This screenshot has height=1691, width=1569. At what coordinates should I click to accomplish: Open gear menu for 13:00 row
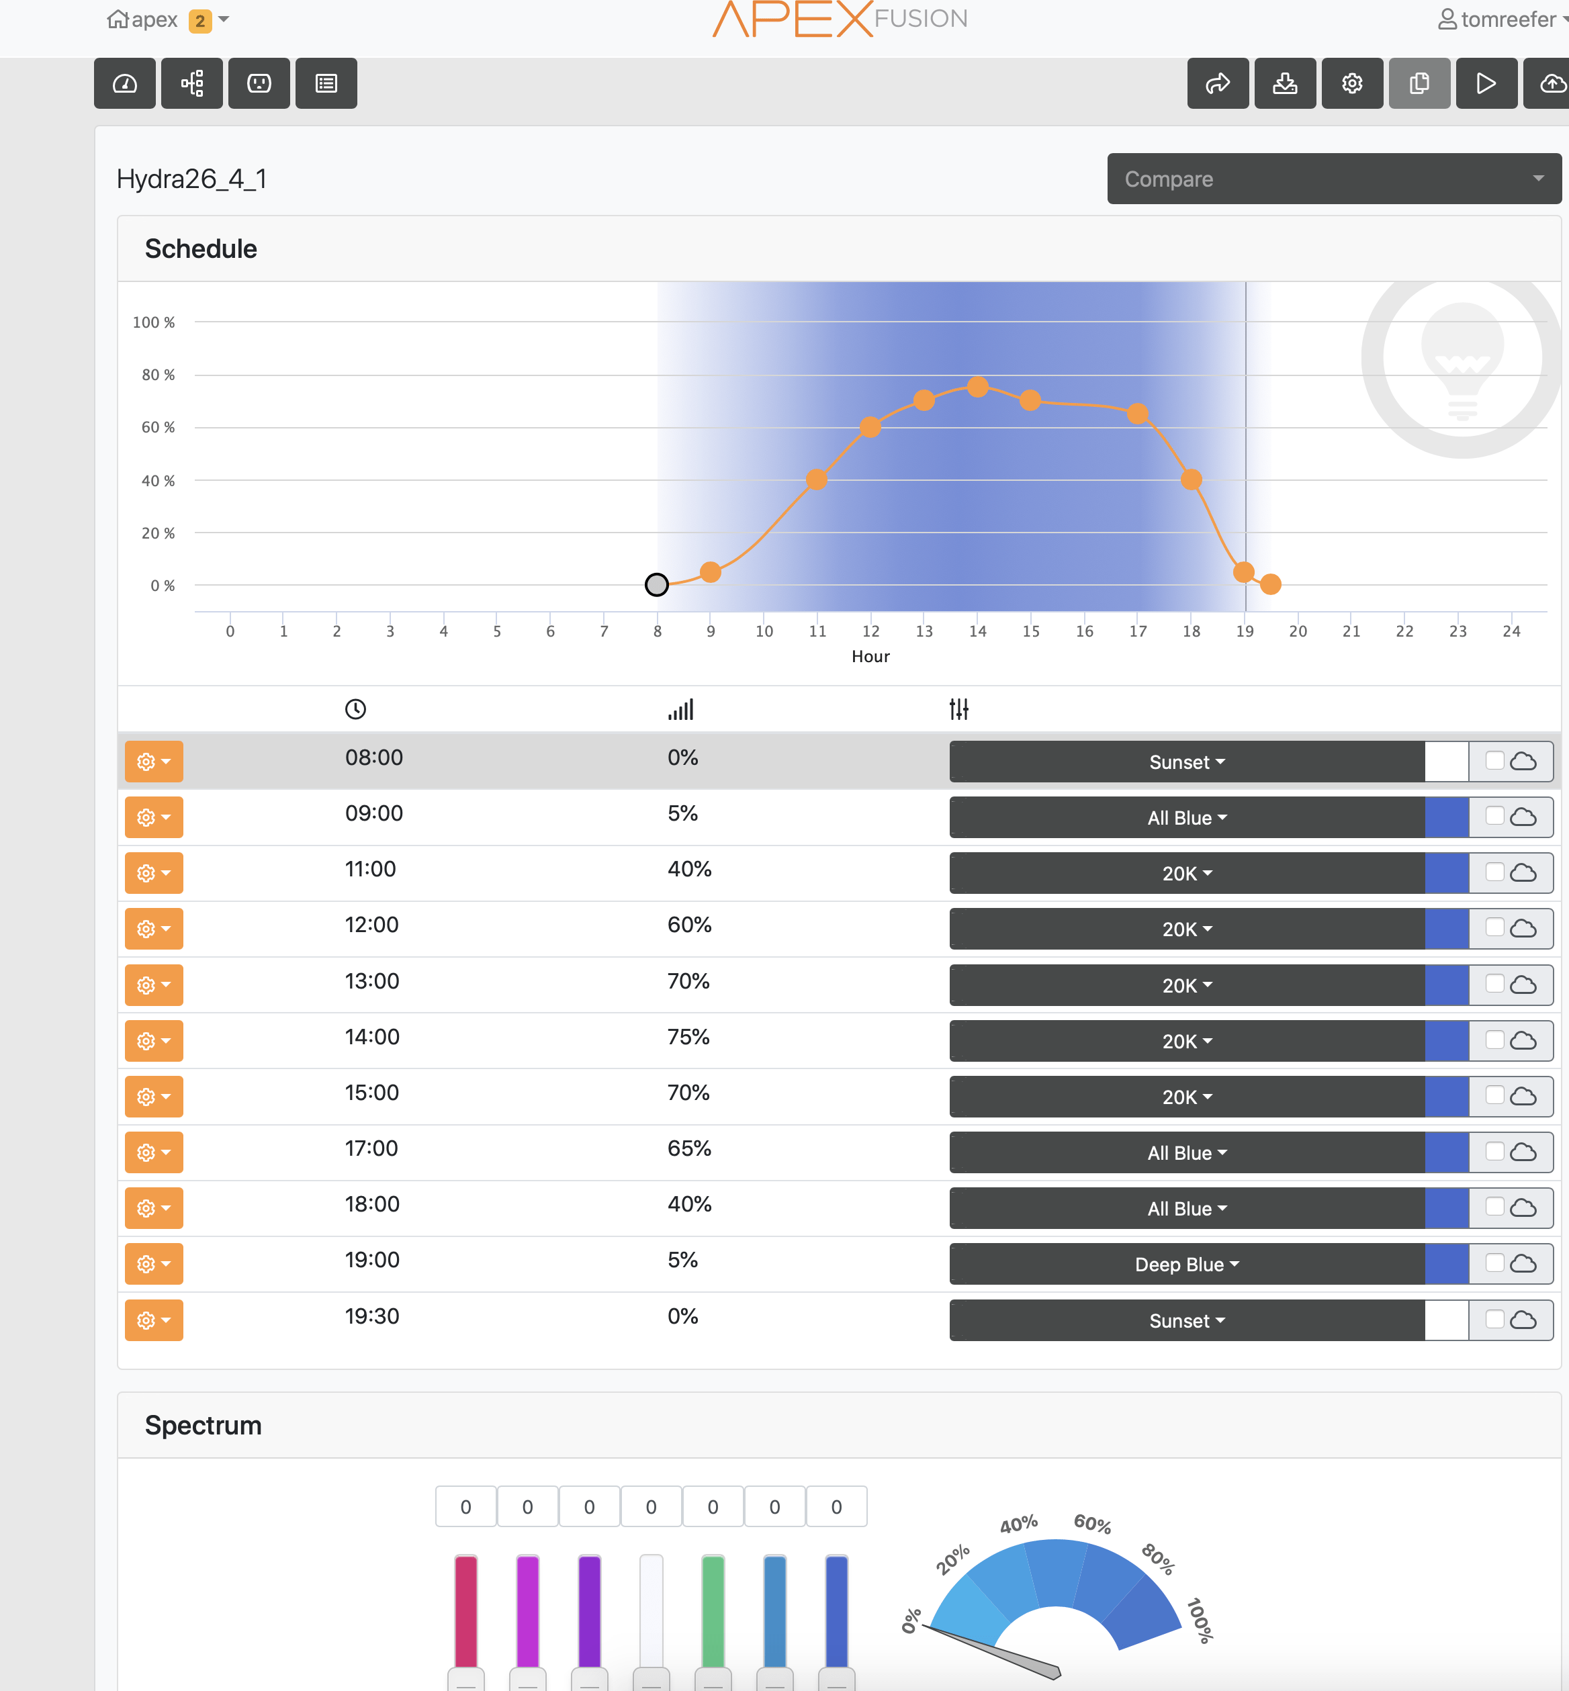(x=154, y=985)
